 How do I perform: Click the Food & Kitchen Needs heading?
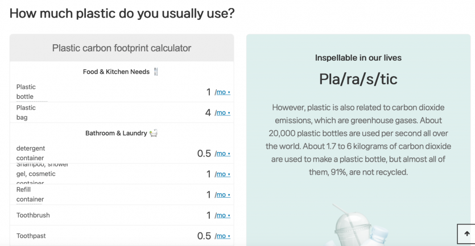[116, 72]
